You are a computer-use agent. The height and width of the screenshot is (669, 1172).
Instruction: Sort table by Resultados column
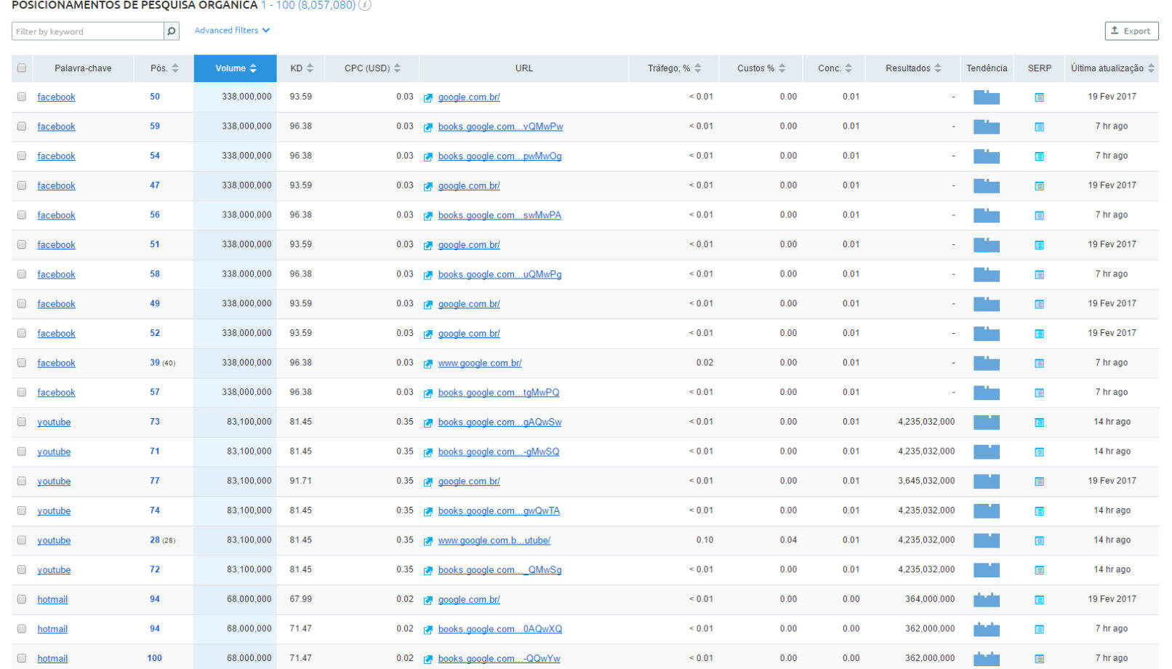click(x=913, y=68)
